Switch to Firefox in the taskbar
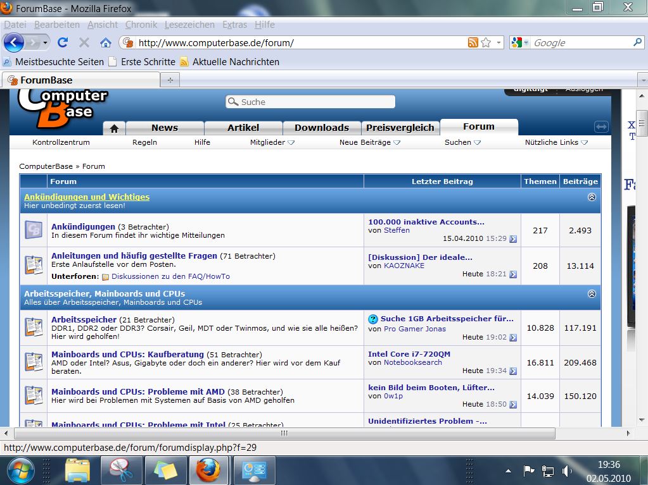 click(208, 470)
